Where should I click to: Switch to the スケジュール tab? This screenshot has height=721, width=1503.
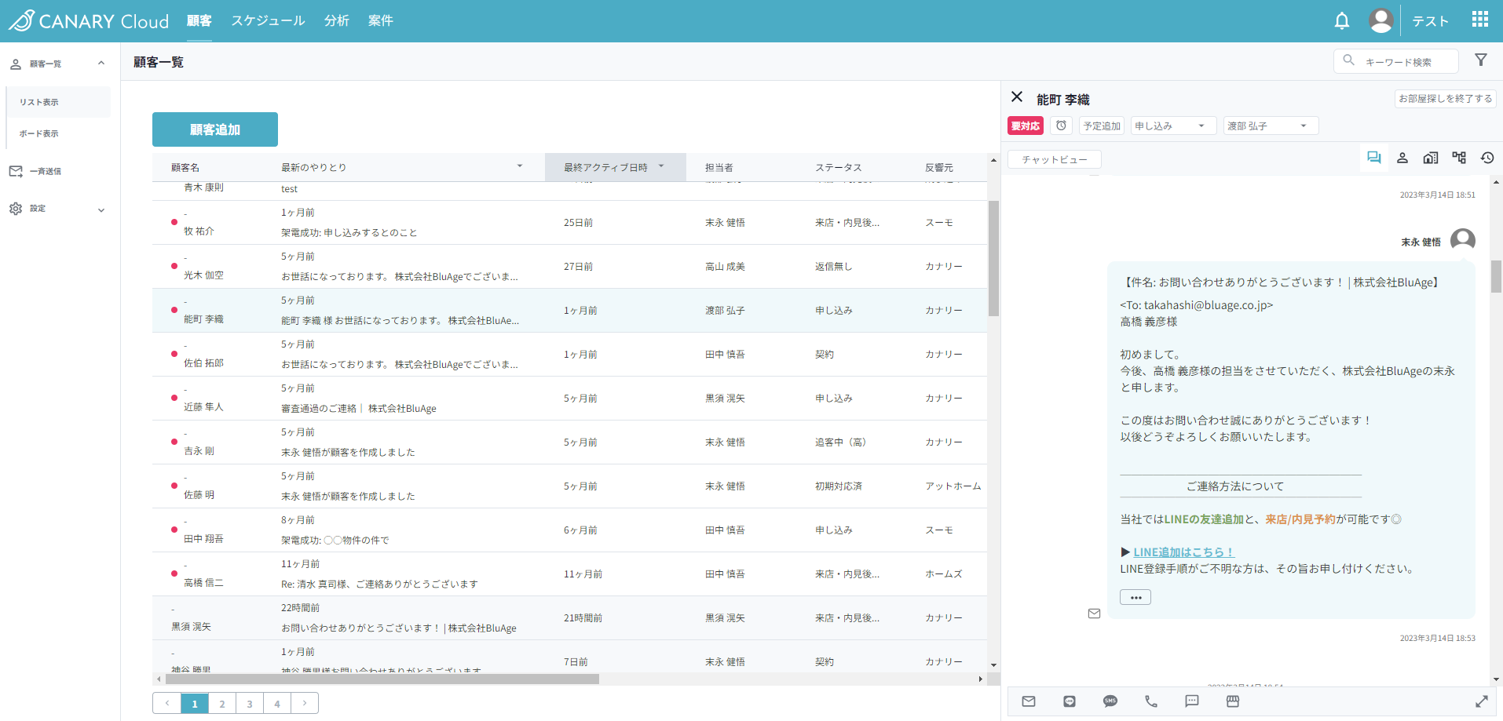click(x=268, y=20)
